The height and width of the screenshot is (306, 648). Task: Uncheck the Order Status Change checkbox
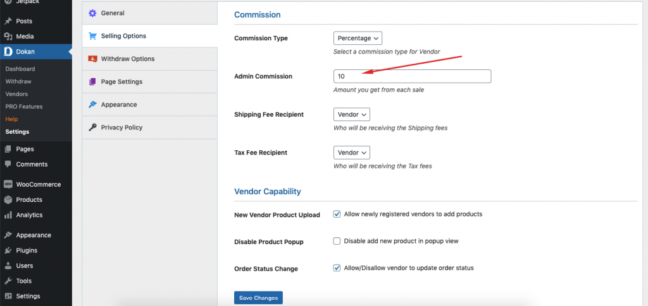[x=337, y=268]
